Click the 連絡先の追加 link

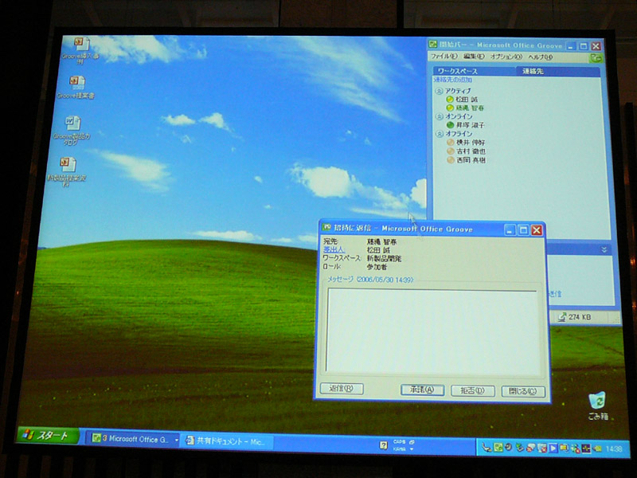(452, 80)
